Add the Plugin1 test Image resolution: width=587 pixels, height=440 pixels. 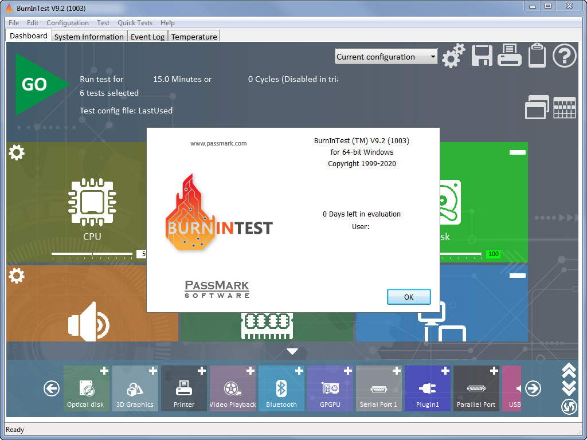[445, 371]
